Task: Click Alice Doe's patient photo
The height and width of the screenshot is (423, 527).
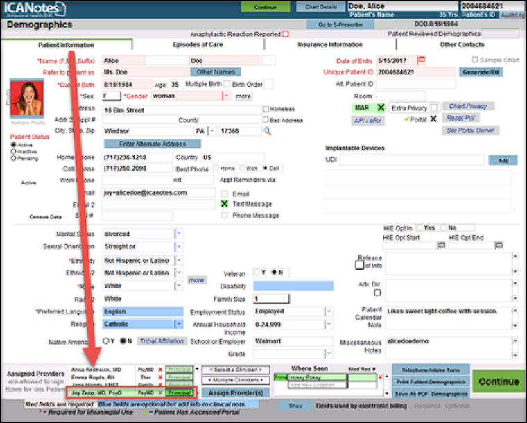Action: [26, 98]
